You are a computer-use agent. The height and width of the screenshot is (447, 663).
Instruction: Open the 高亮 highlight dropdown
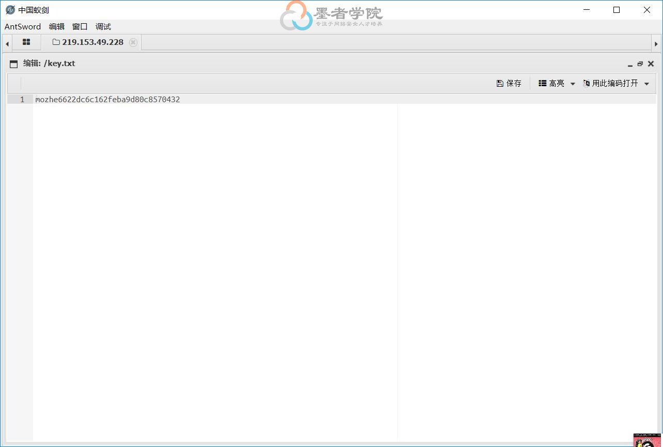click(x=557, y=83)
